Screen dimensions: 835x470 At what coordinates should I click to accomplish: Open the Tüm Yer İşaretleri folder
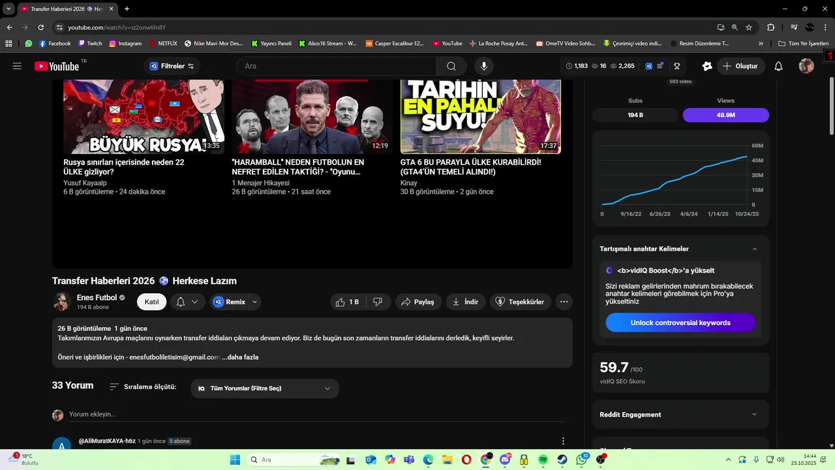pyautogui.click(x=803, y=44)
